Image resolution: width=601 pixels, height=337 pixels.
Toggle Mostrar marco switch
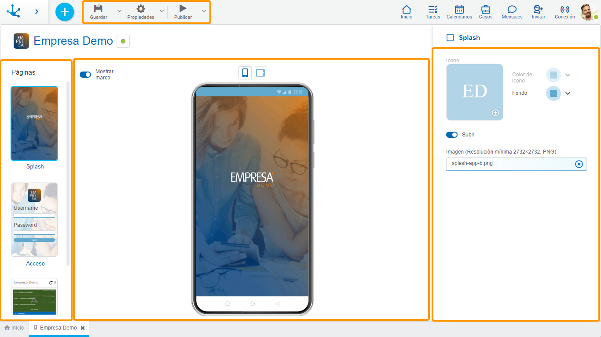tap(85, 75)
